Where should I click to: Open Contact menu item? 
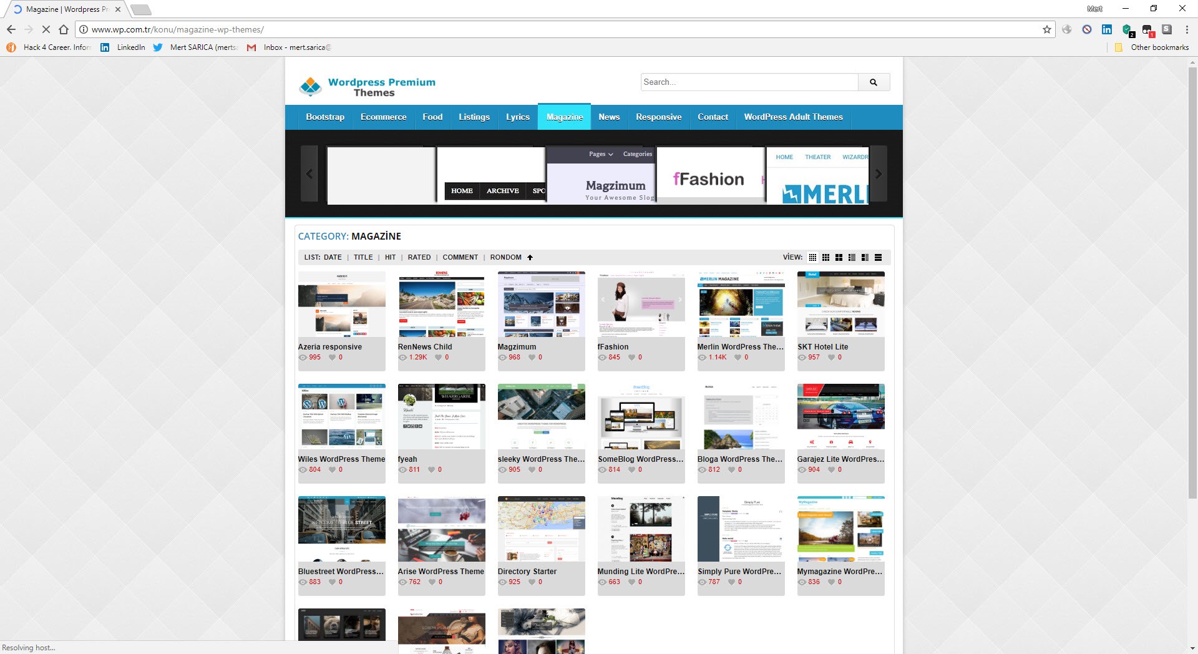[713, 117]
